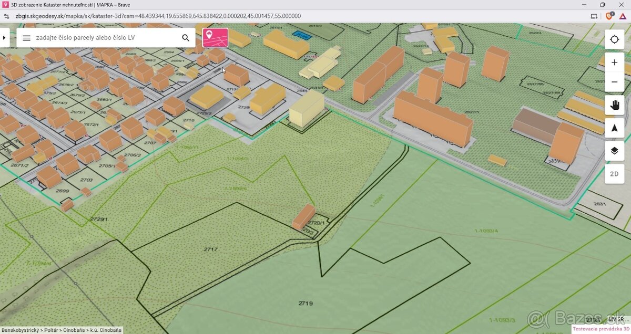Select the pan hand tool
The image size is (631, 334).
pos(614,105)
